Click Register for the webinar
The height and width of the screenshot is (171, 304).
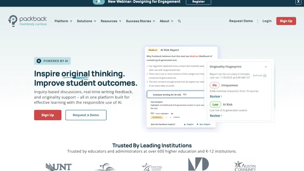pyautogui.click(x=198, y=2)
